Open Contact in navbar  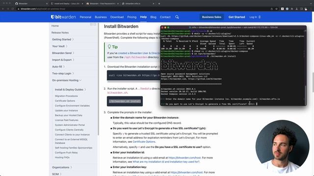(165, 17)
